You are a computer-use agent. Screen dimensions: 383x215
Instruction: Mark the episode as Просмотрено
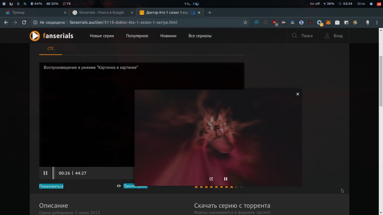click(x=136, y=186)
